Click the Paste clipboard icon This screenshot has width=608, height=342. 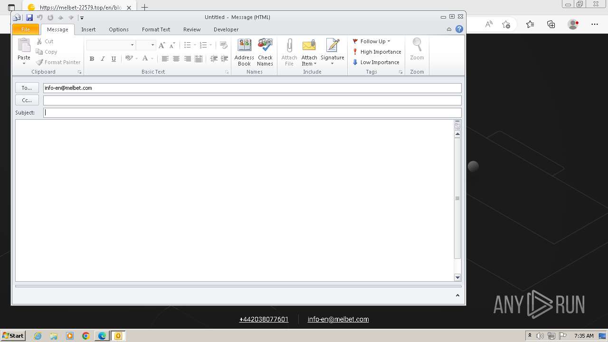pyautogui.click(x=24, y=46)
